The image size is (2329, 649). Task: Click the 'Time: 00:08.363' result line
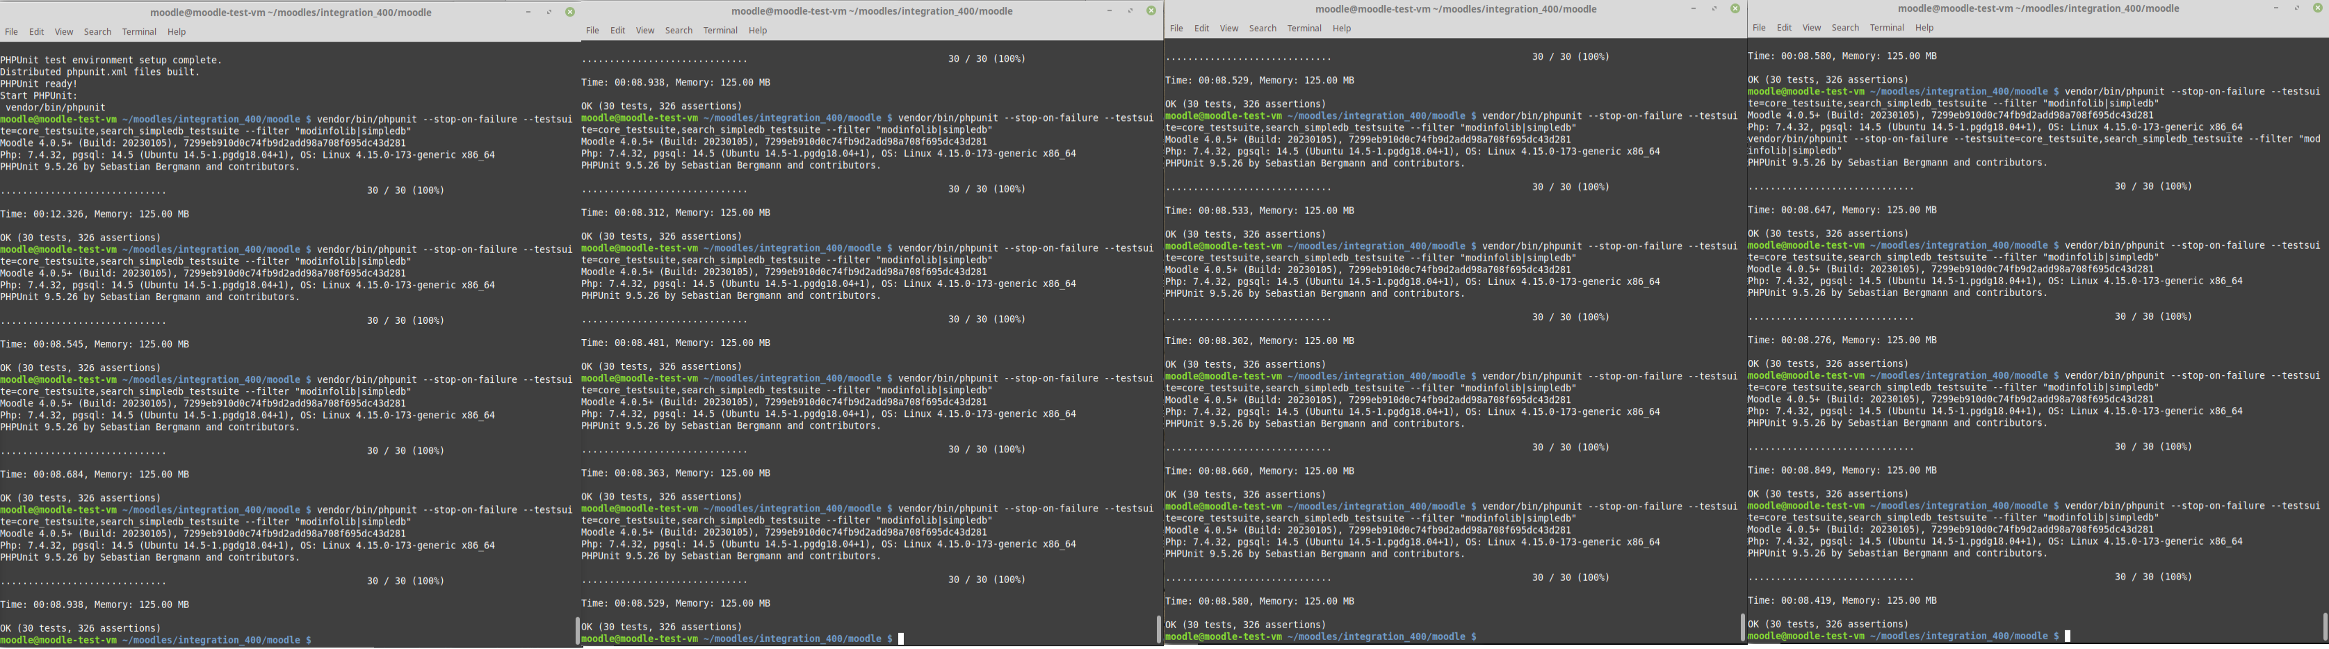coord(676,474)
